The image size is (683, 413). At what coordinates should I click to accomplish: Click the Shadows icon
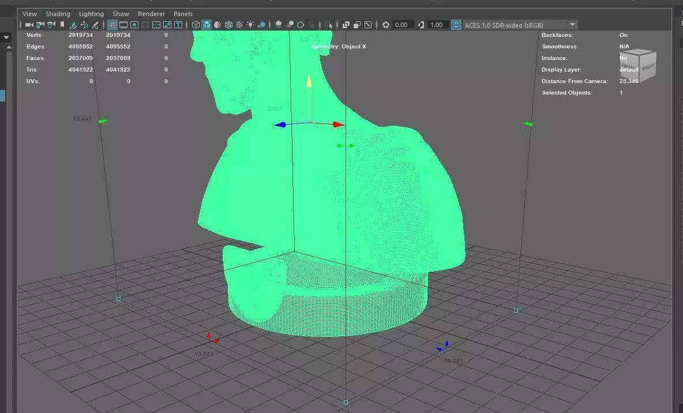(x=261, y=25)
